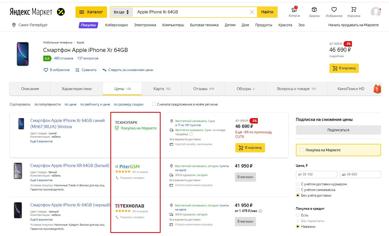Viewport: 389px width, 236px height.
Task: Click the price-drop tracking icon
Action: [x=104, y=70]
